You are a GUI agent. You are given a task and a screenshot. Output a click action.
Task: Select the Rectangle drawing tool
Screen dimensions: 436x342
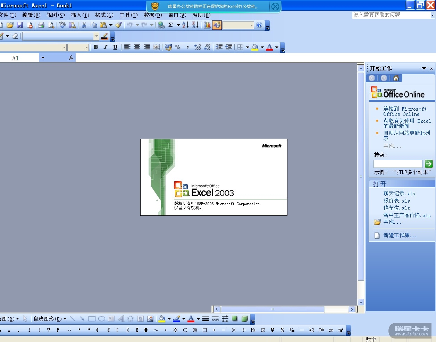[92, 319]
